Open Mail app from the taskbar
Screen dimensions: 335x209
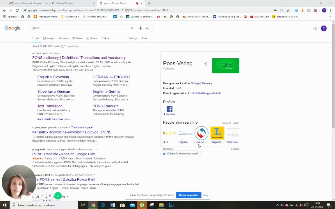coord(132,205)
